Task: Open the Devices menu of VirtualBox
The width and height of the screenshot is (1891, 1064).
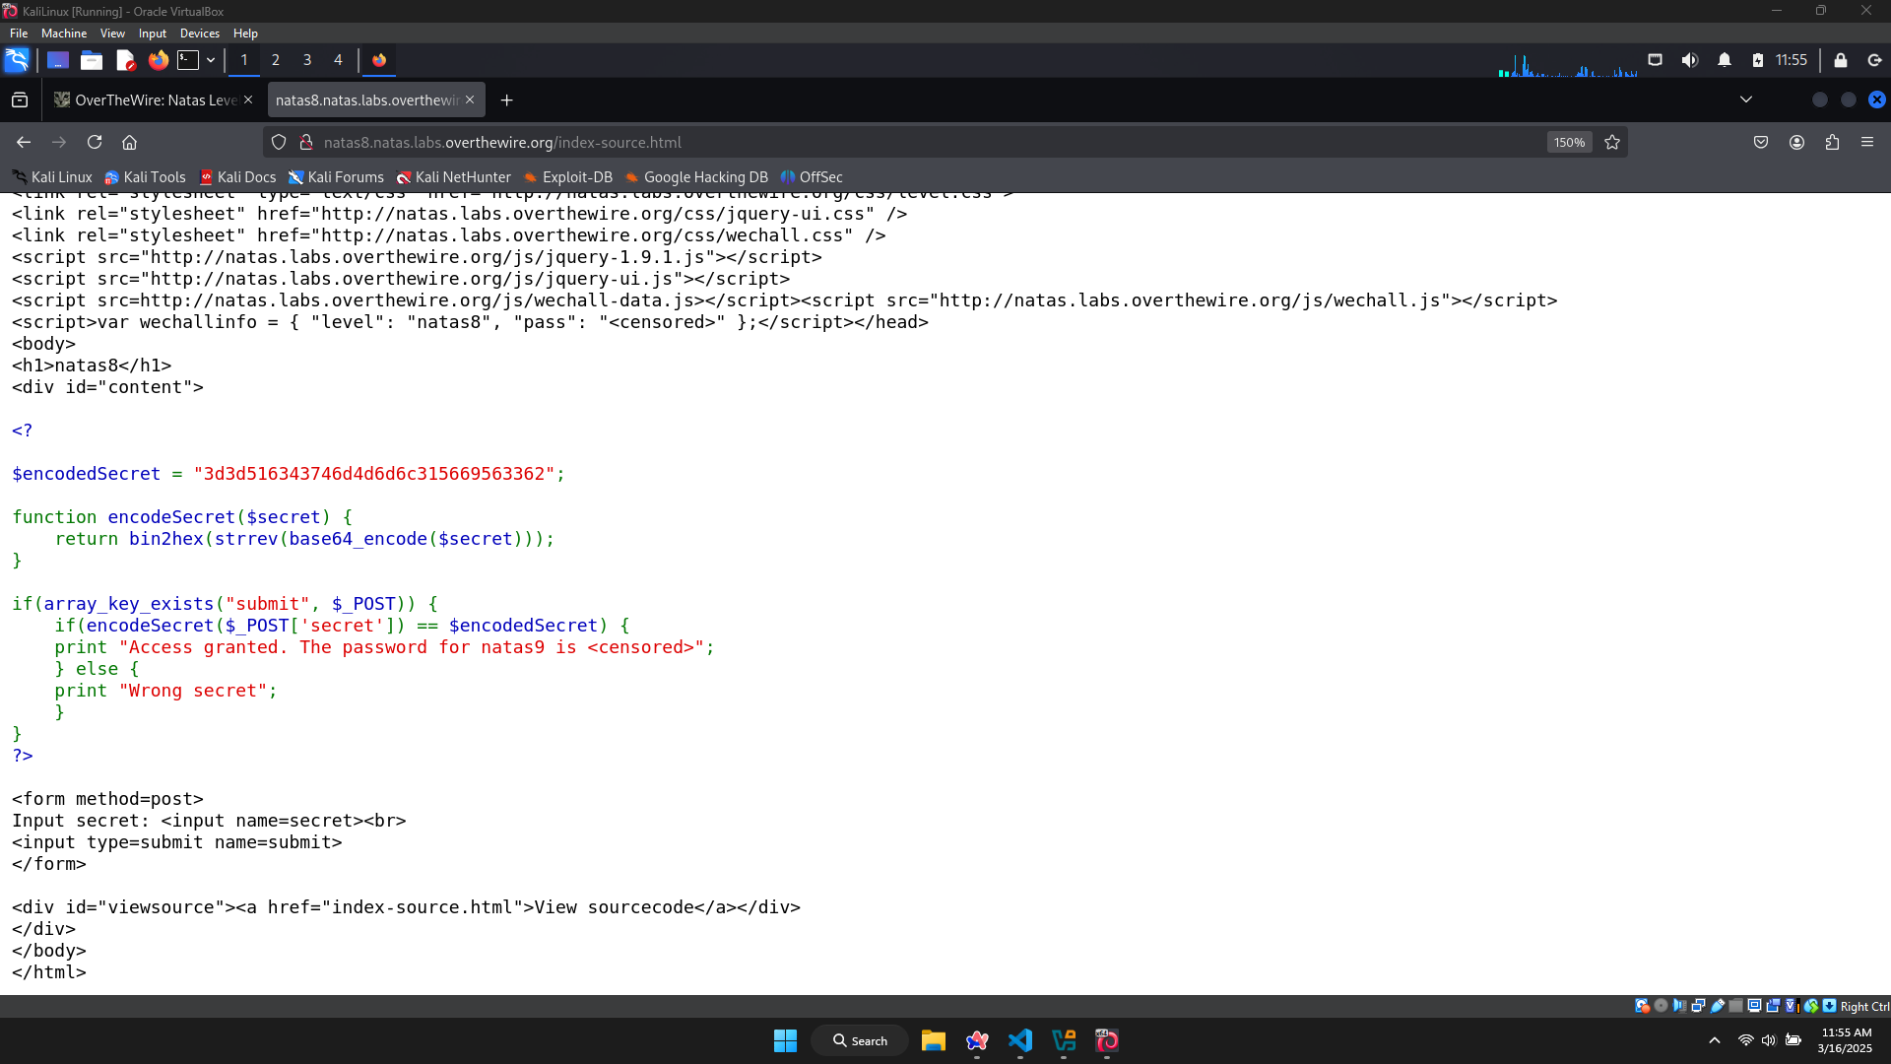Action: click(200, 33)
